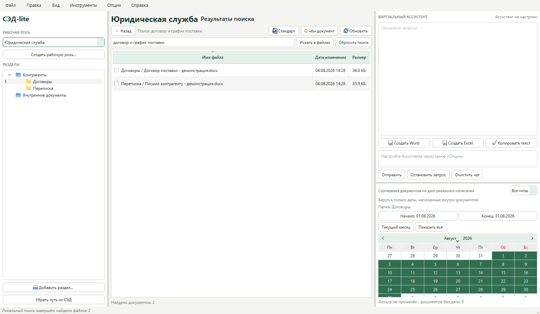This screenshot has height=314, width=540.
Task: Open the Справка menu
Action: [140, 5]
